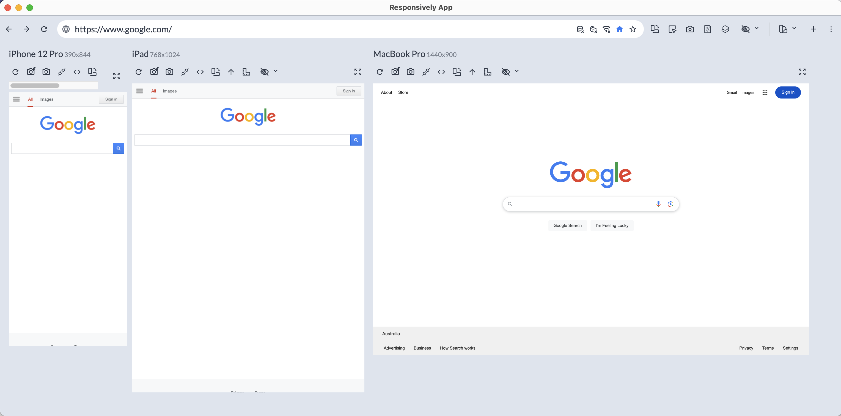This screenshot has height=416, width=841.
Task: Expand the device suite dropdown chevron
Action: point(794,29)
